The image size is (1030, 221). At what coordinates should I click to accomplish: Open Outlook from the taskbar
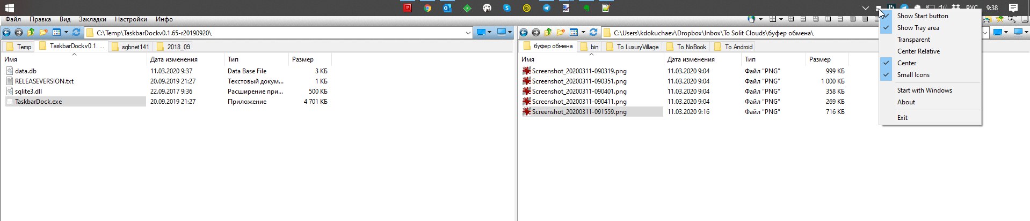447,8
